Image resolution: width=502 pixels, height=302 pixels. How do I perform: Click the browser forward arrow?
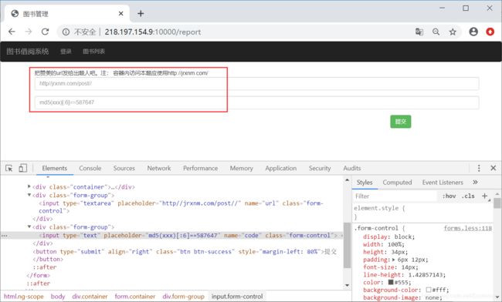[28, 32]
